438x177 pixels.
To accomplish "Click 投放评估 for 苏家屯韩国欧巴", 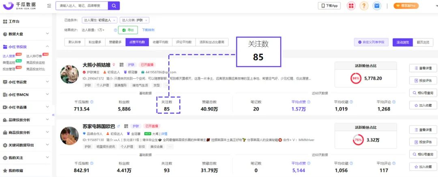I will (x=423, y=142).
